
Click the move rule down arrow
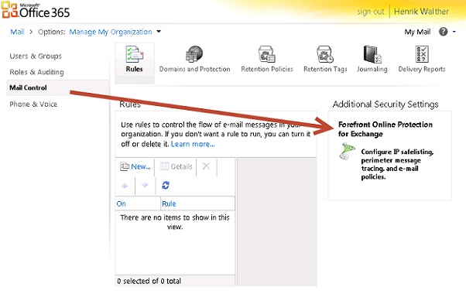point(145,185)
